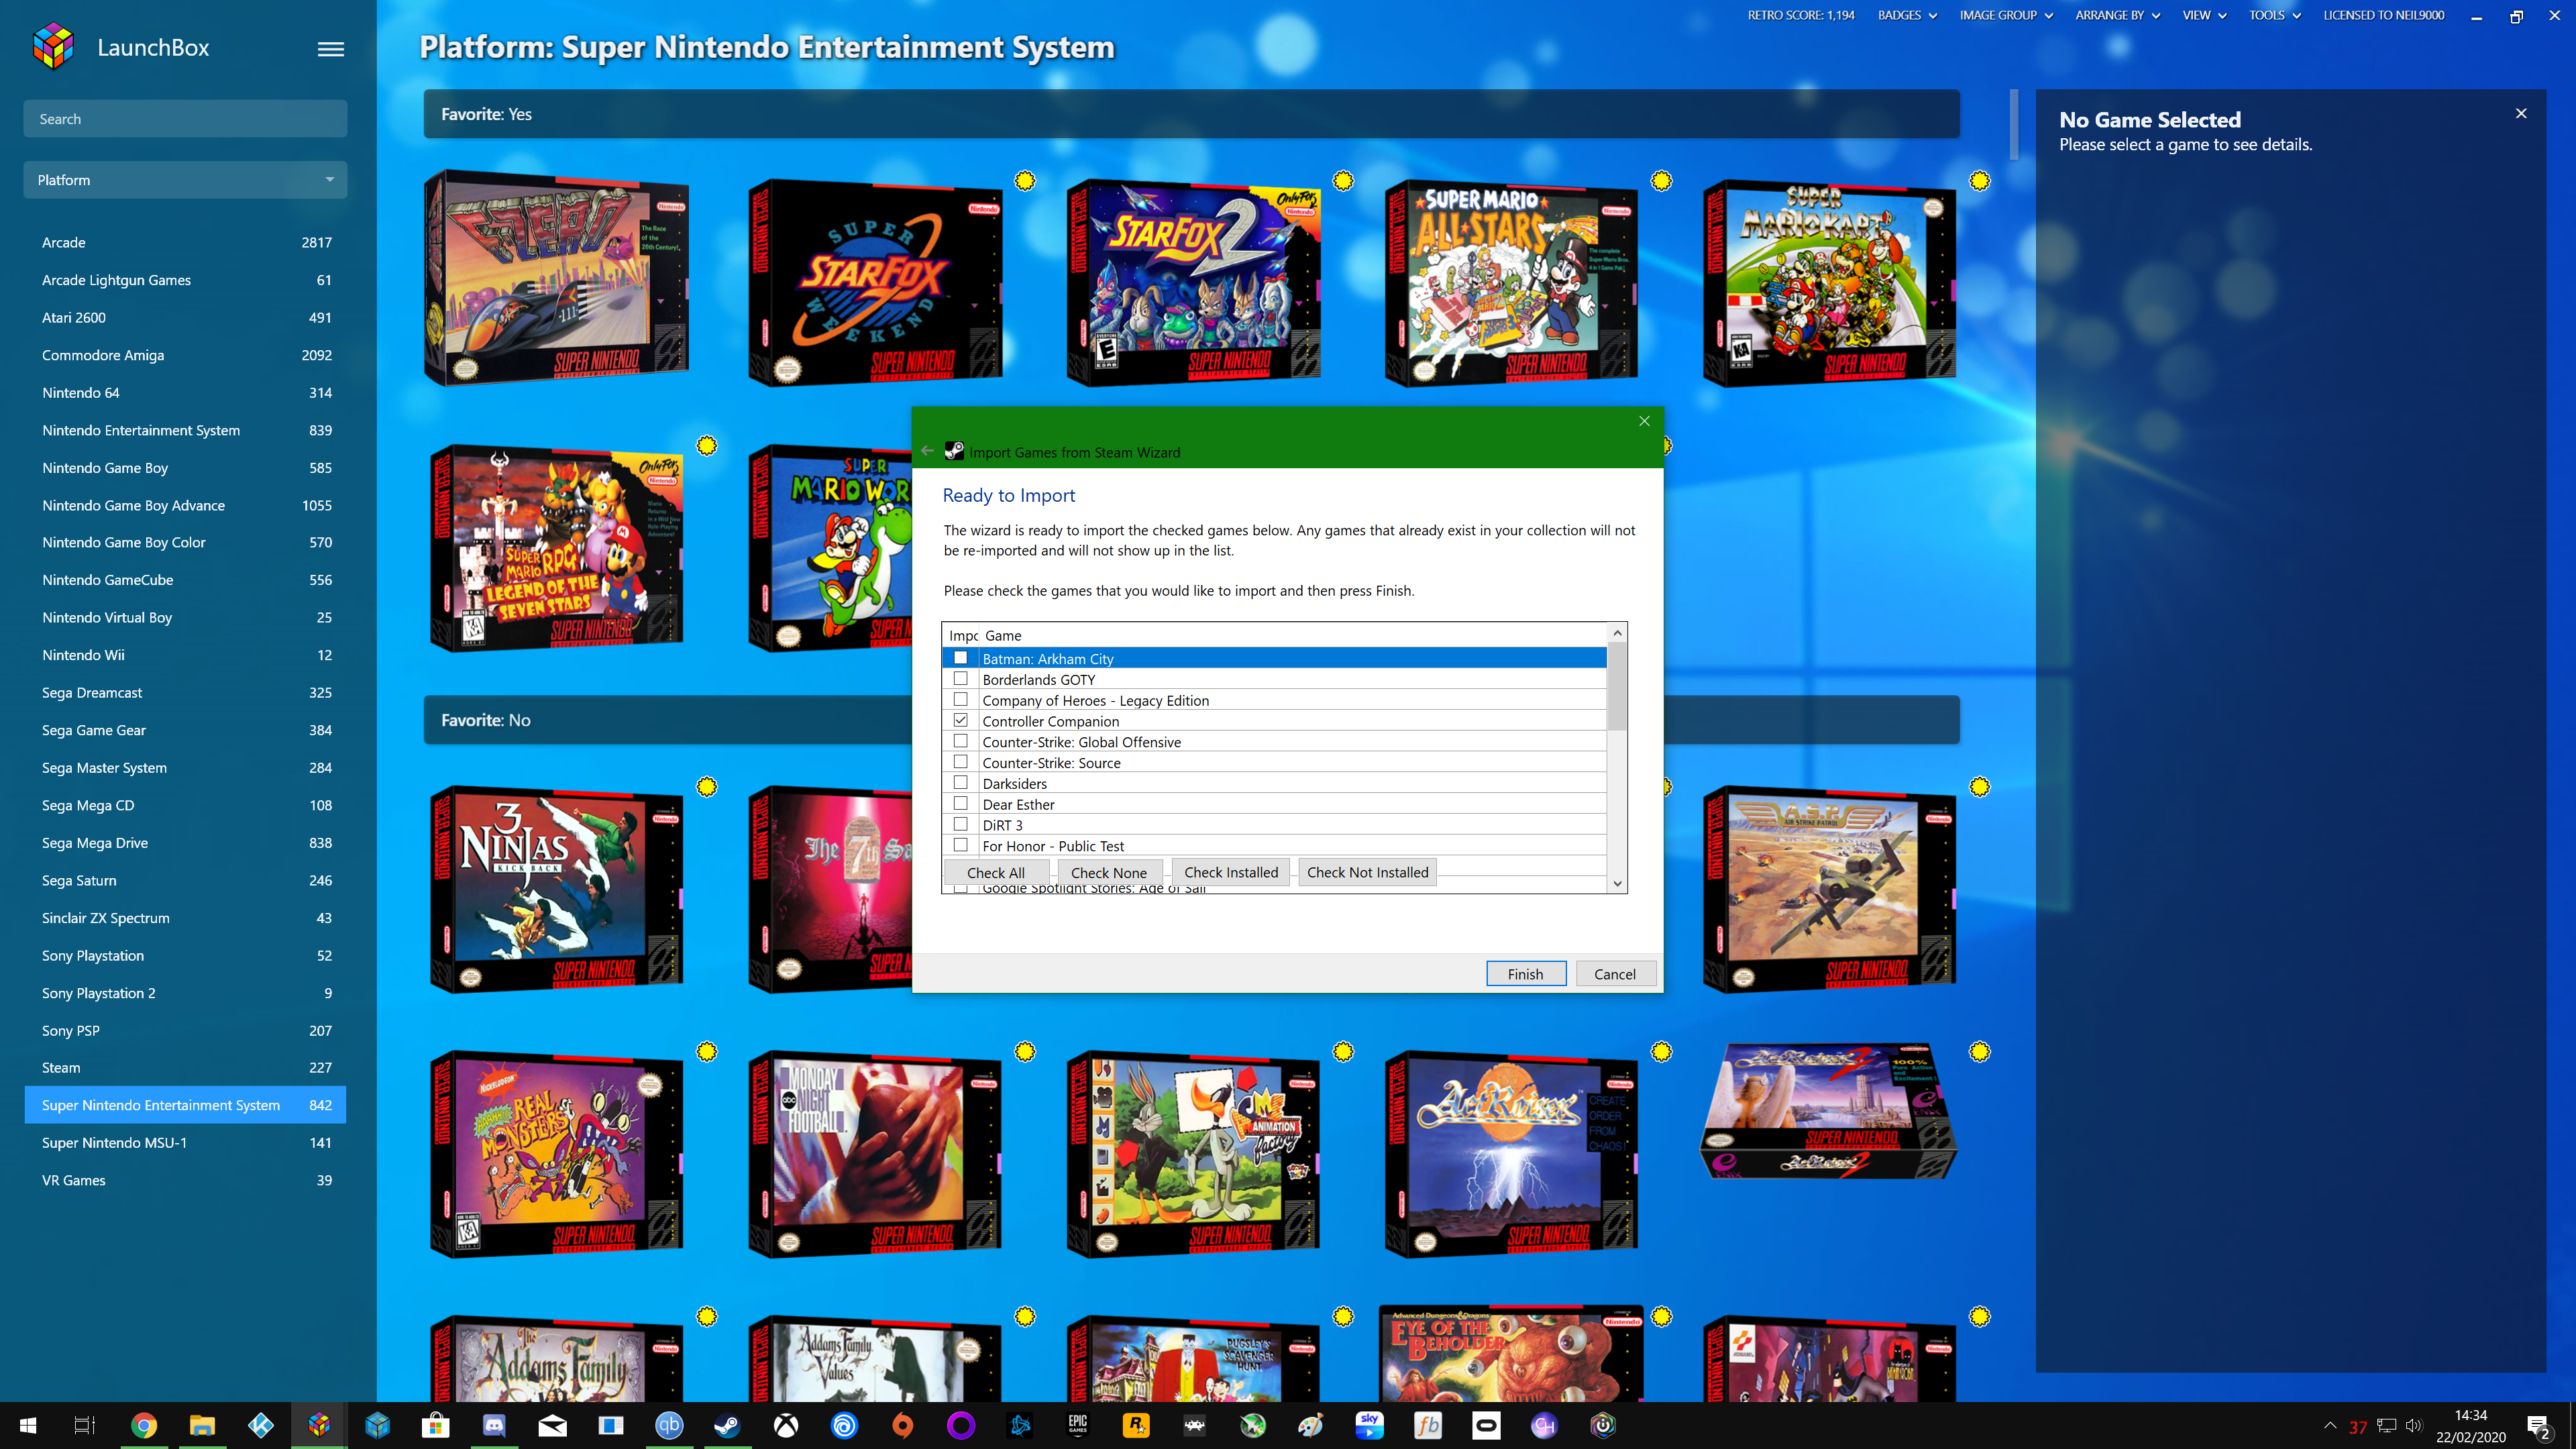The image size is (2576, 1449).
Task: Uncheck the Controller Companion checkbox
Action: pyautogui.click(x=960, y=720)
